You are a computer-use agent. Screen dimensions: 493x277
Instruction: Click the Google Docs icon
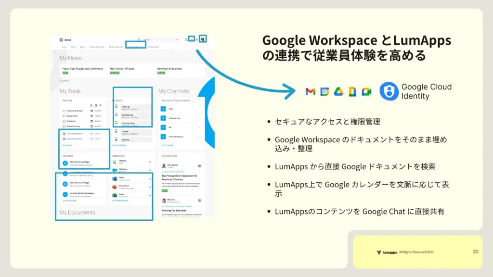(x=352, y=92)
